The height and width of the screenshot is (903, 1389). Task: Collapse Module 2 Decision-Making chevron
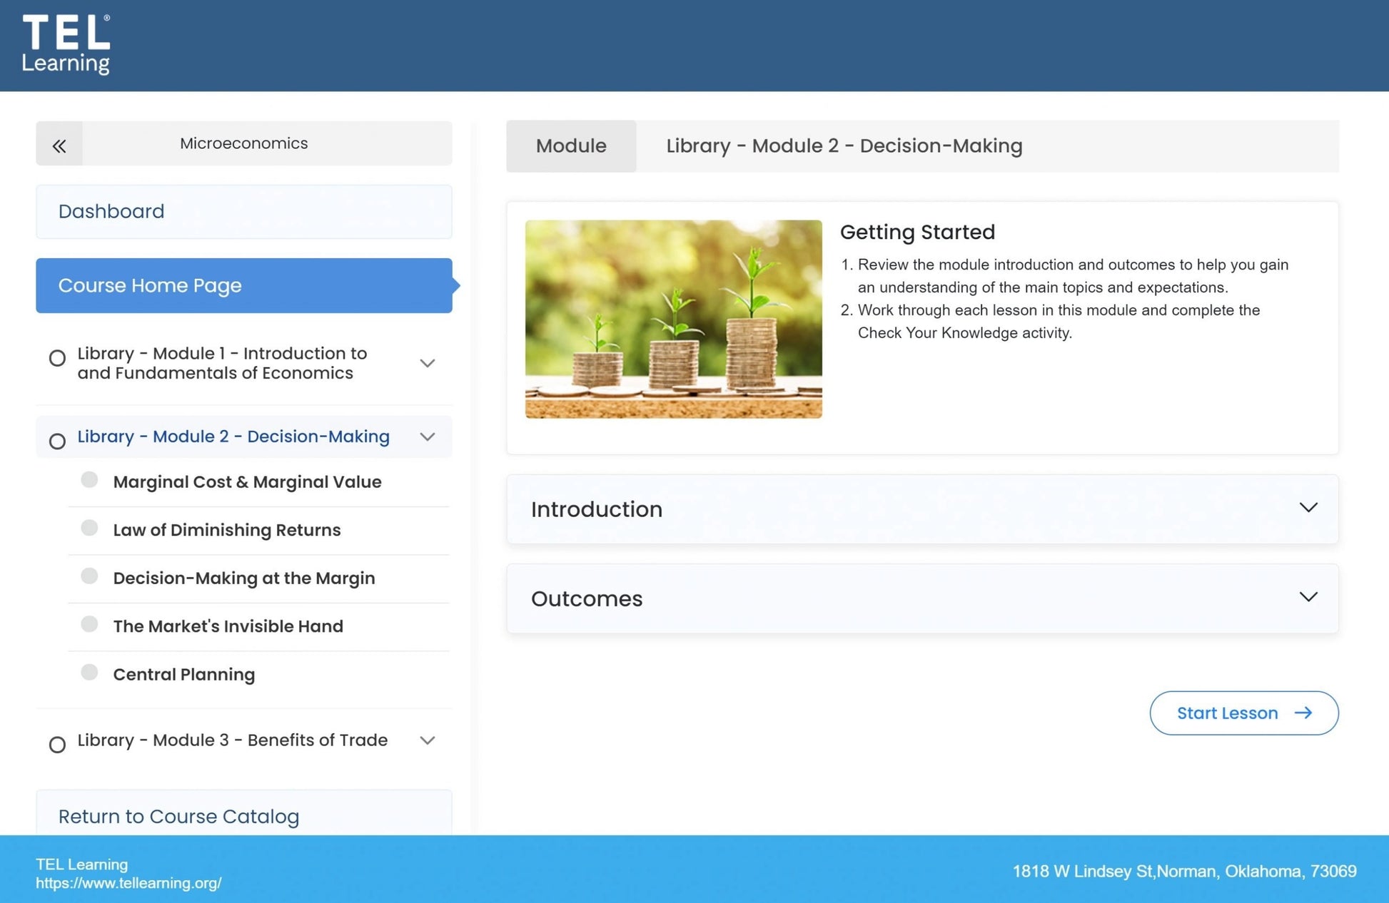pos(427,437)
